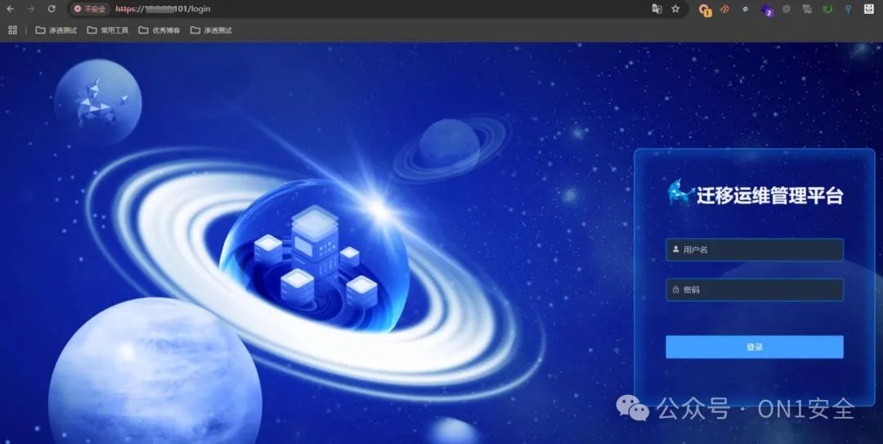Bookmark this page with the star icon

point(676,9)
